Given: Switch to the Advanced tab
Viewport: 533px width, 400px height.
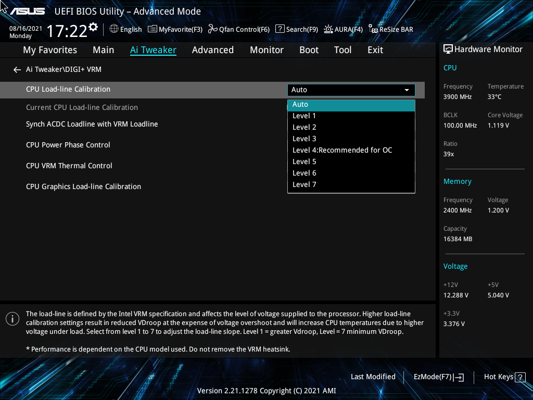Looking at the screenshot, I should (213, 50).
